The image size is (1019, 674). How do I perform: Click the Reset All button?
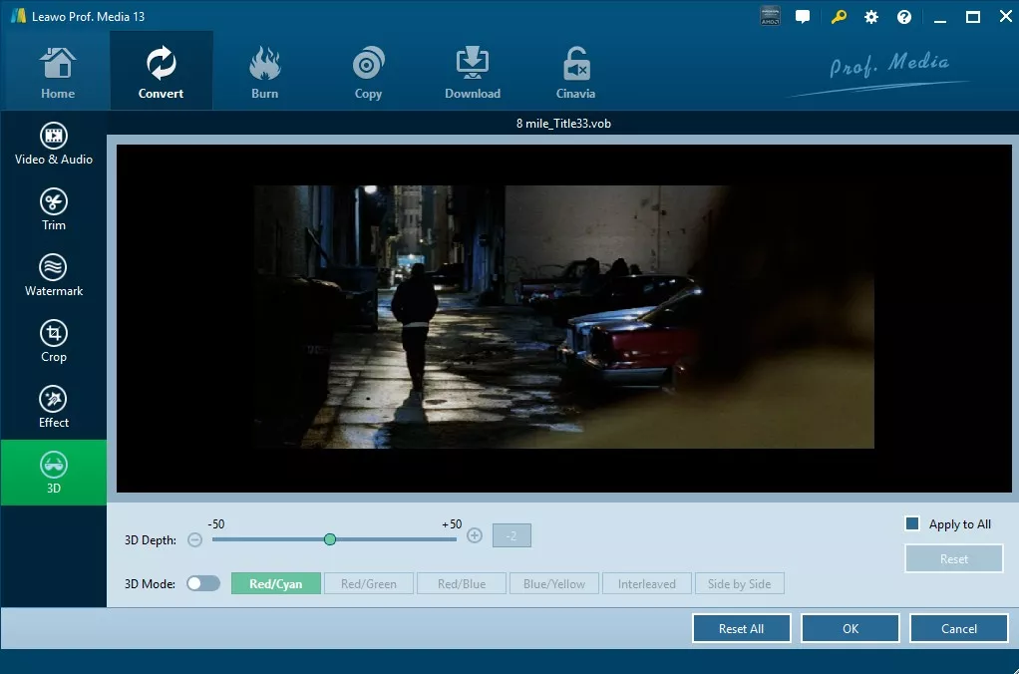(x=742, y=628)
